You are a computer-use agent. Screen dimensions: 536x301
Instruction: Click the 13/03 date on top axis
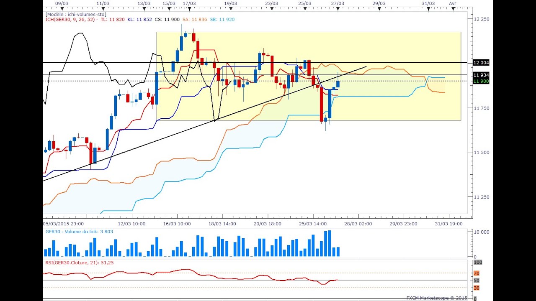tap(144, 3)
